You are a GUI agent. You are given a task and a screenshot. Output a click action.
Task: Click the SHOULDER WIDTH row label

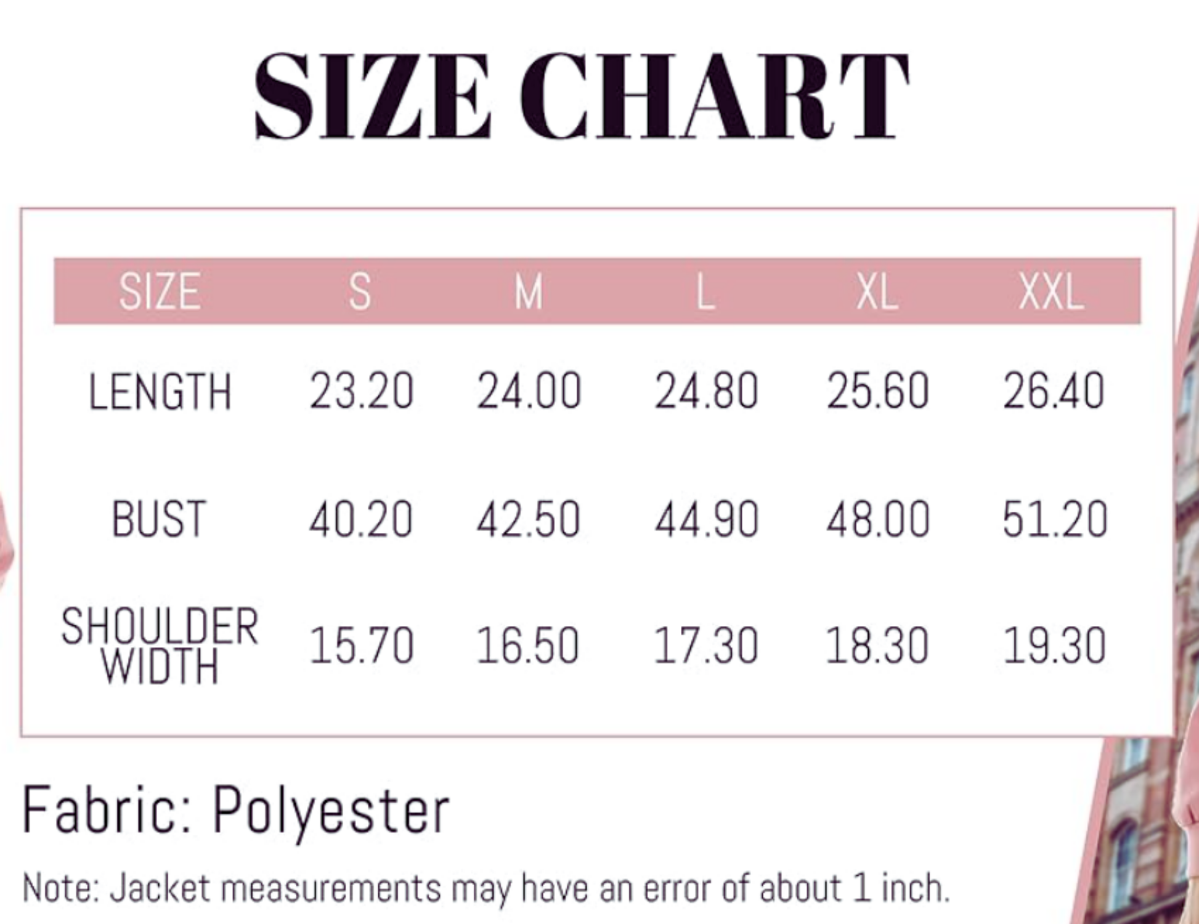[160, 646]
